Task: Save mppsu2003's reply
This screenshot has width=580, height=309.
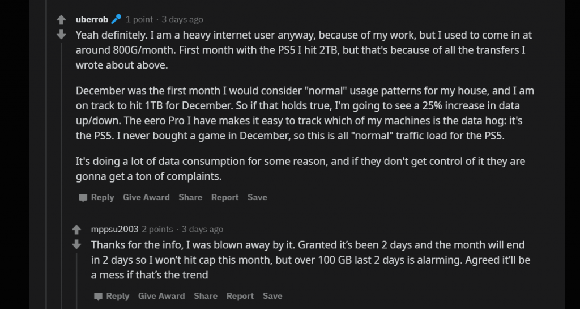Action: click(x=272, y=296)
